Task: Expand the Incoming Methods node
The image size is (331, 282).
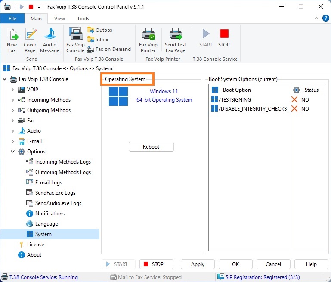Action: tap(12, 100)
